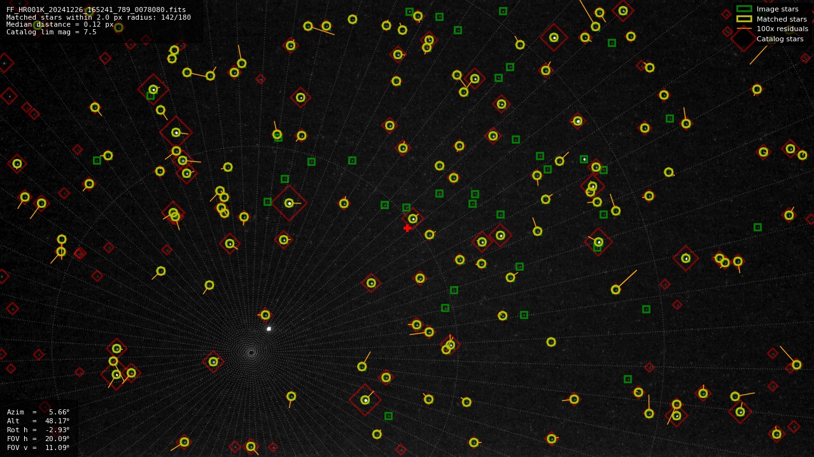The height and width of the screenshot is (457, 814).
Task: Click the 'Matched stars' legend label
Action: point(782,19)
